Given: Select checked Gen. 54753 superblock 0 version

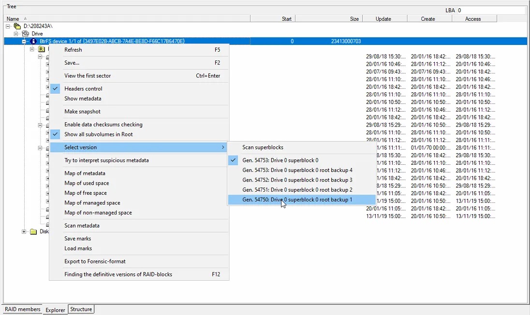Looking at the screenshot, I should coord(280,160).
